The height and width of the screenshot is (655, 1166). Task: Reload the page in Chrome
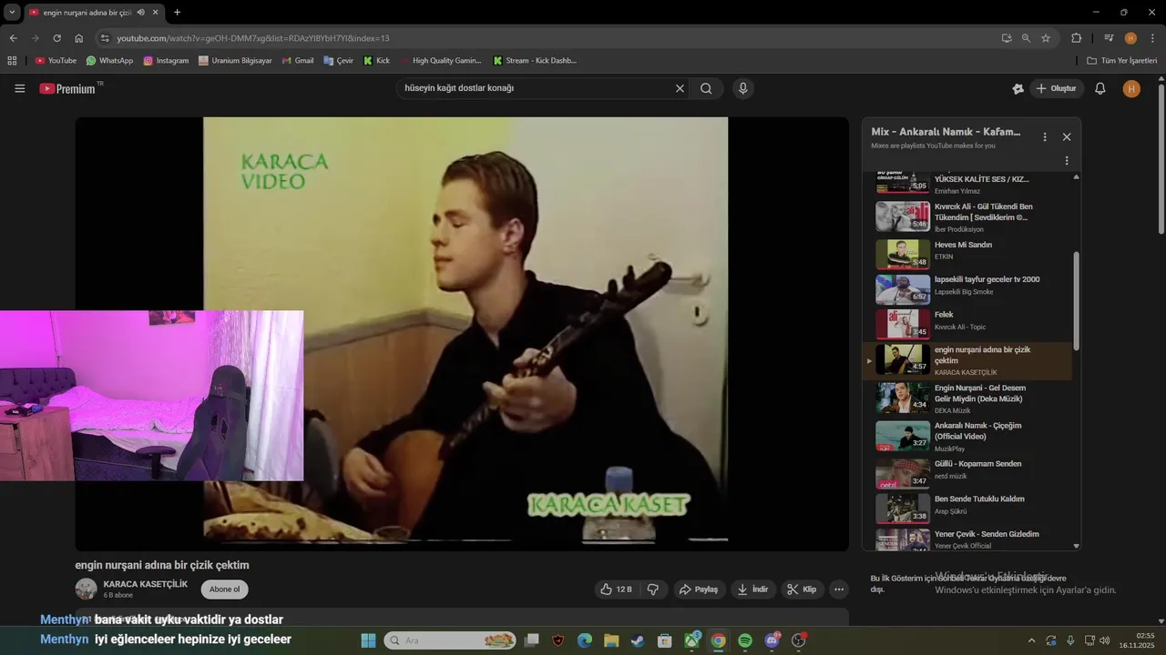point(56,38)
